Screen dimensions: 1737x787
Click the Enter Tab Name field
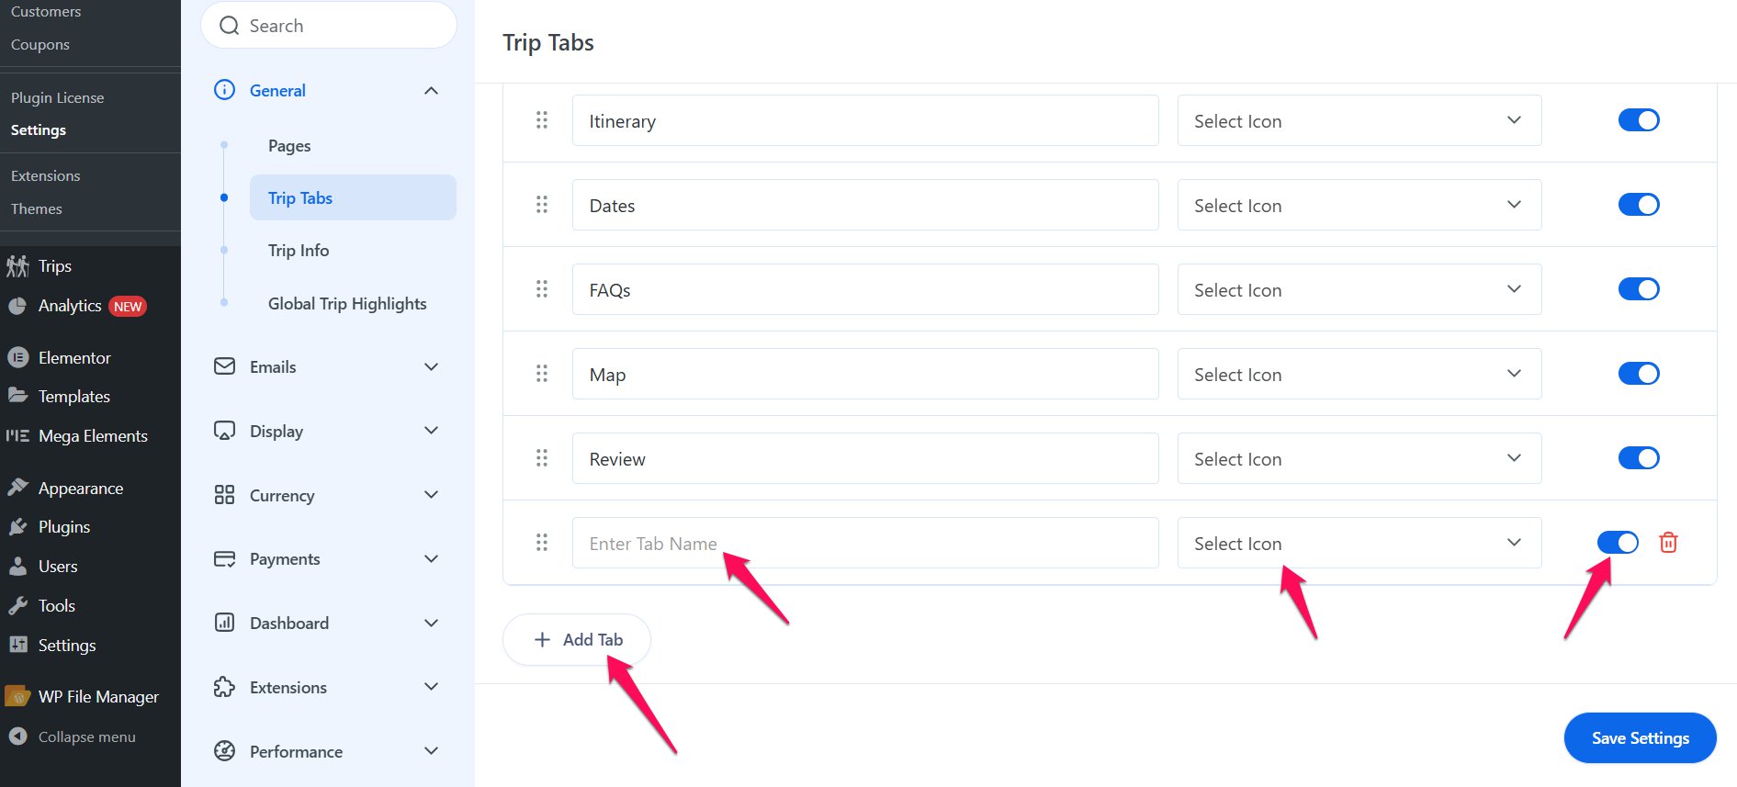pos(863,543)
